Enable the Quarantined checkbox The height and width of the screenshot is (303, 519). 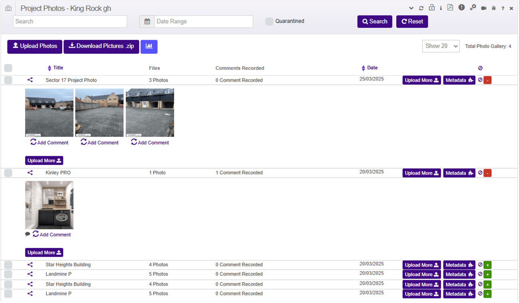269,22
